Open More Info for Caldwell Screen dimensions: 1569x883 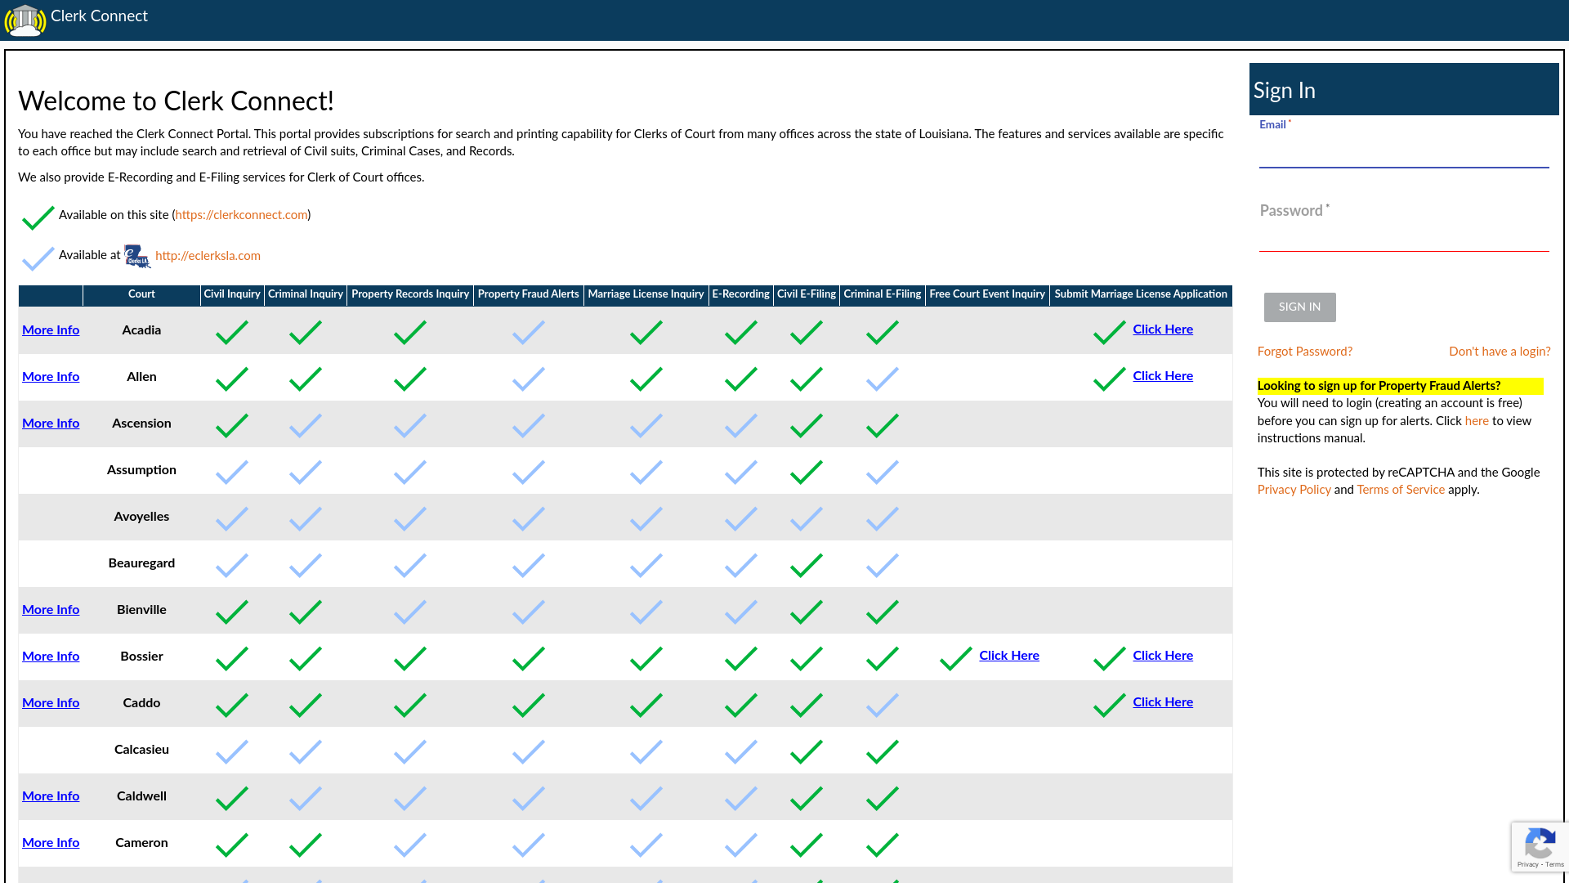[x=51, y=796]
